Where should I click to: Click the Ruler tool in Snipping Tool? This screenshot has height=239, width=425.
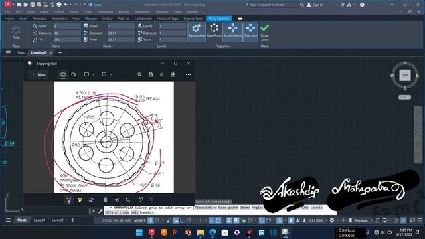106,200
